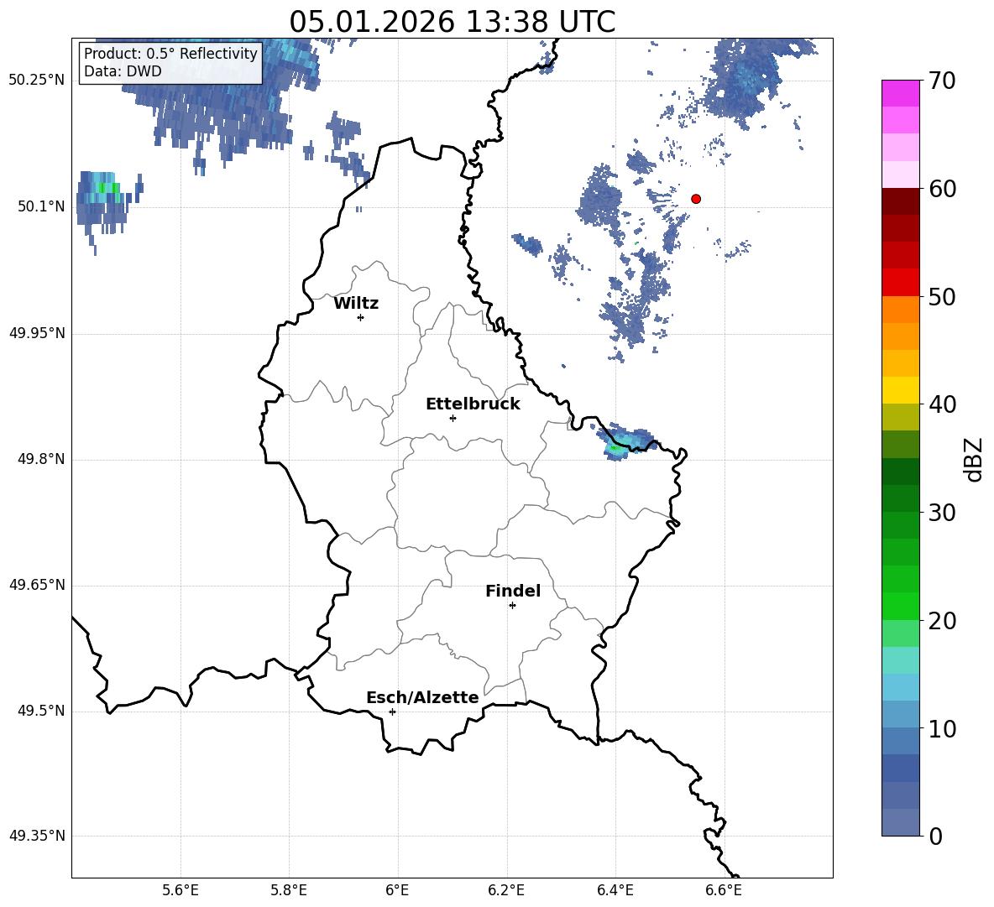This screenshot has height=907, width=994.
Task: Click the 49.35°N latitude label
Action: (x=37, y=836)
